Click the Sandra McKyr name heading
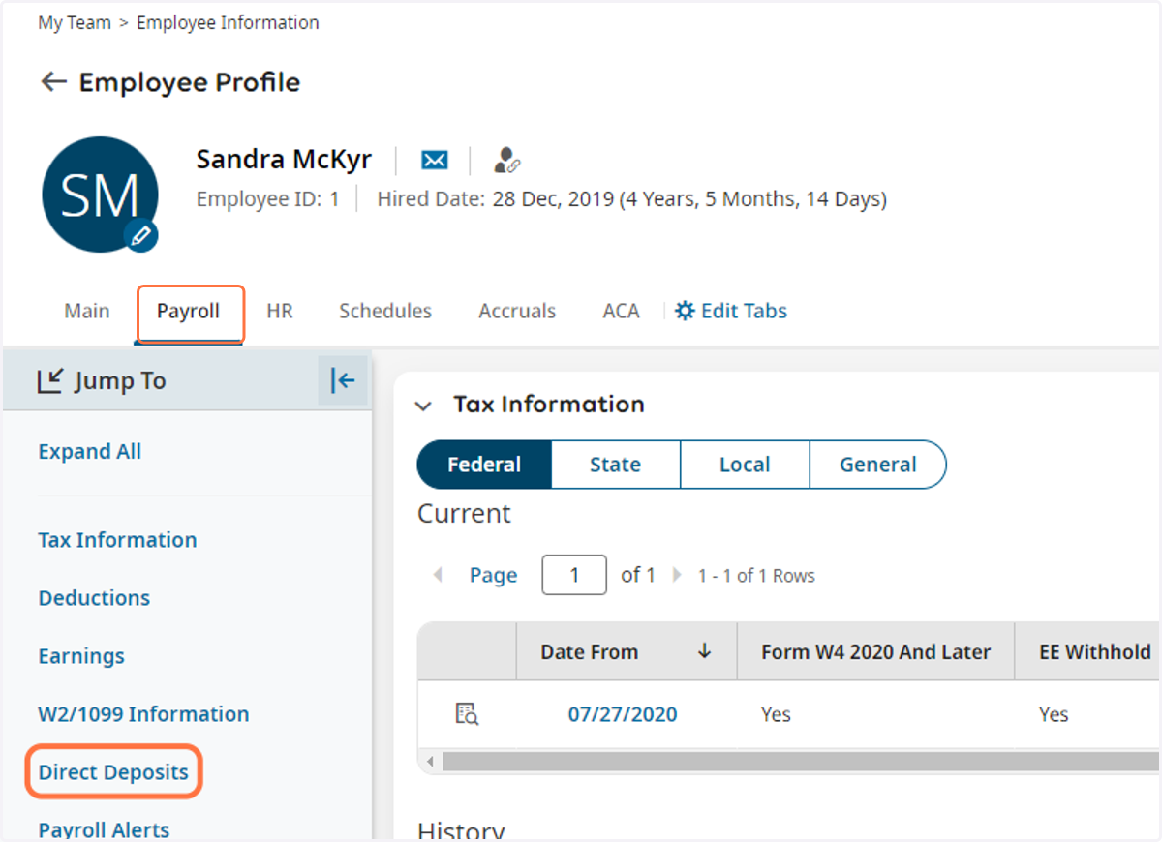 (284, 159)
